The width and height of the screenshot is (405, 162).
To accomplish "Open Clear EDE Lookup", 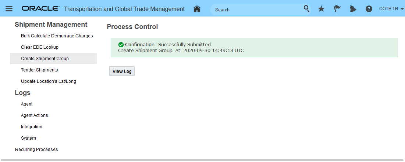I will [40, 47].
